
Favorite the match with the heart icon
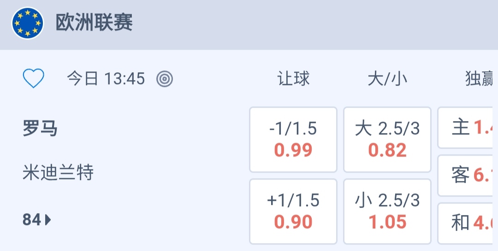tap(34, 79)
